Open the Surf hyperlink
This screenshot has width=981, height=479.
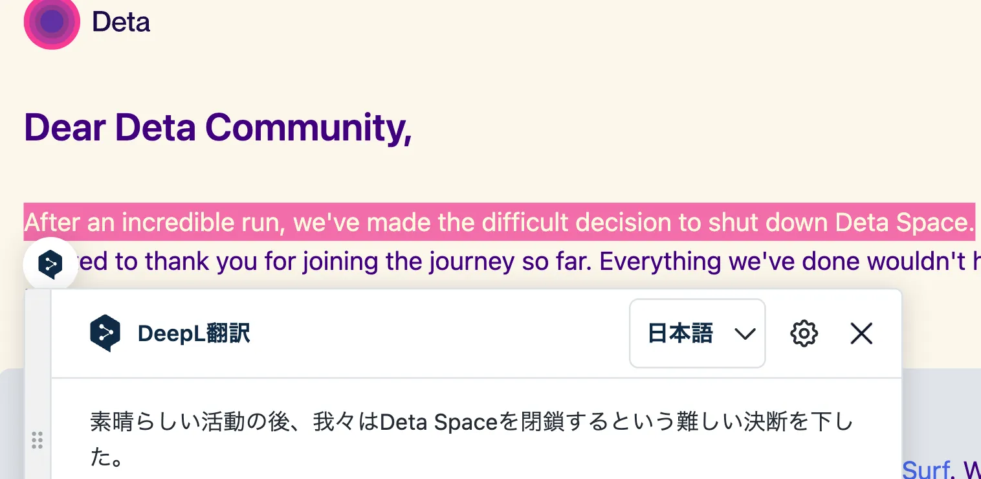click(926, 470)
